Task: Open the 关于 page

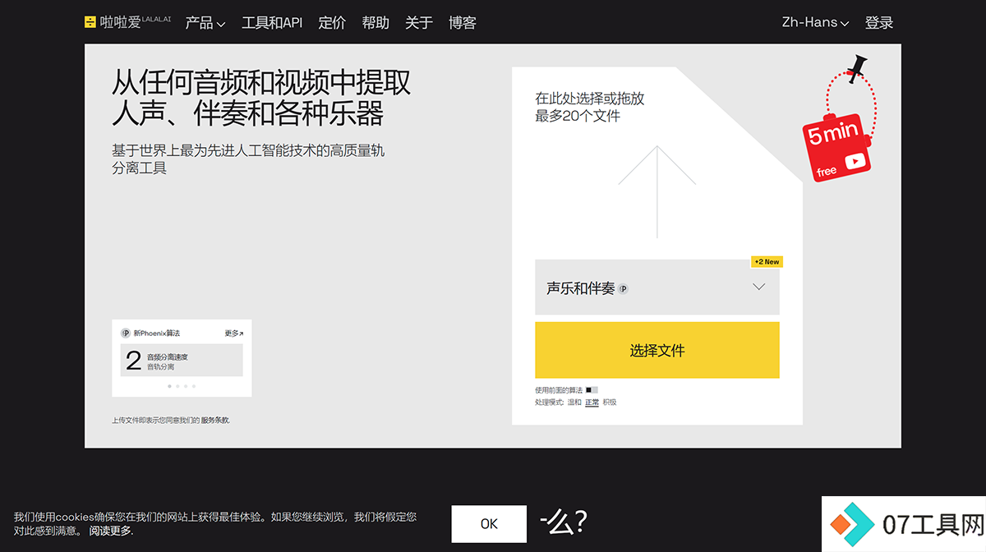Action: coord(419,23)
